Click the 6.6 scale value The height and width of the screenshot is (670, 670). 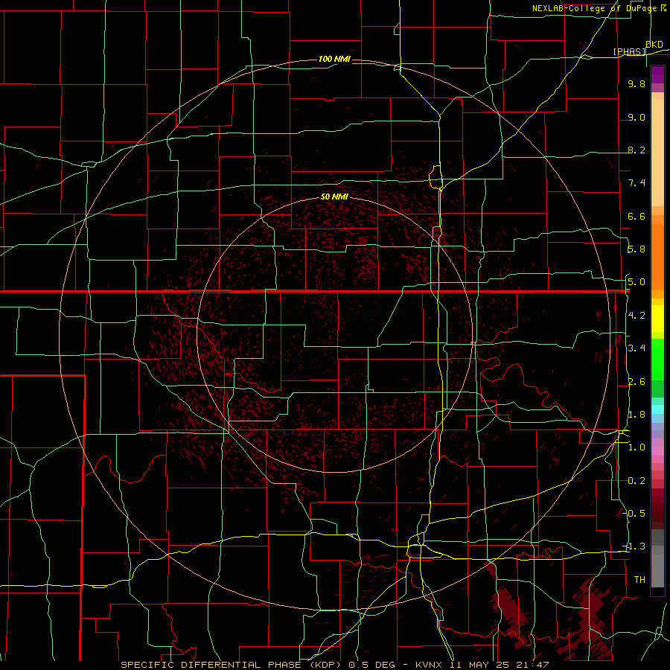tap(636, 216)
